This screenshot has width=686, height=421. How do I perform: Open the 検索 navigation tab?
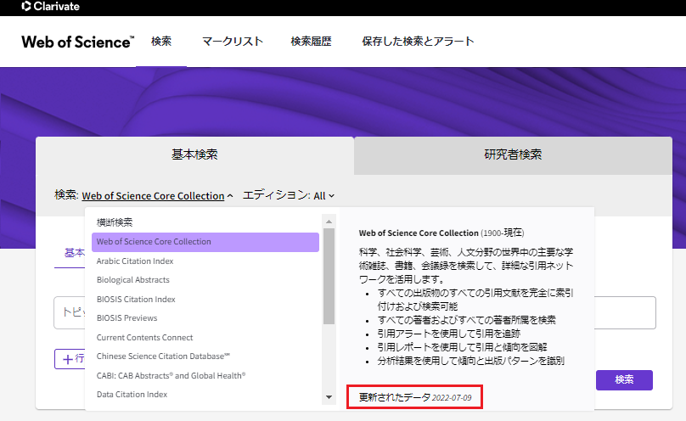(161, 41)
